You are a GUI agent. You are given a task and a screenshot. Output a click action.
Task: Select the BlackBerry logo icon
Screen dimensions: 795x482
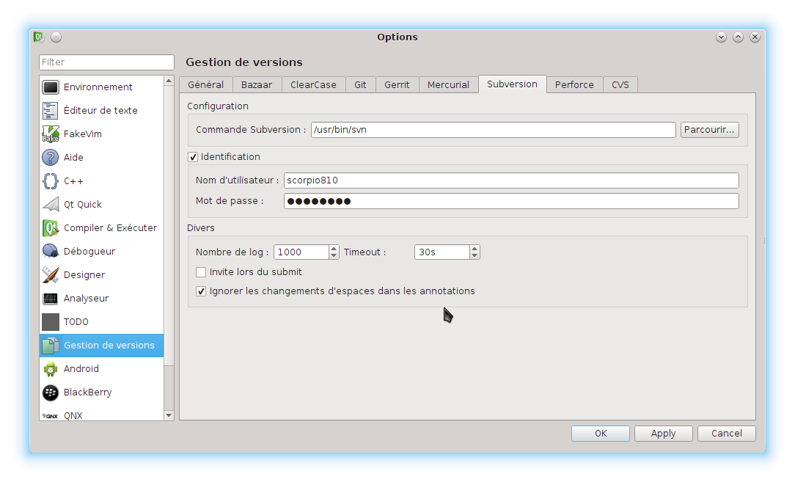[50, 392]
